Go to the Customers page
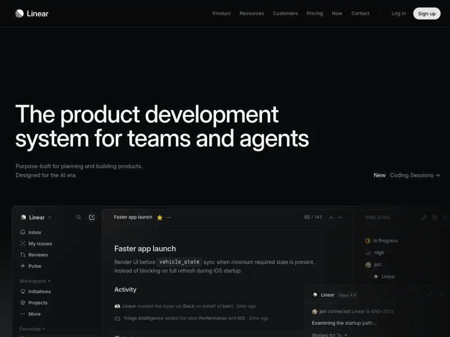The image size is (450, 337). point(285,13)
